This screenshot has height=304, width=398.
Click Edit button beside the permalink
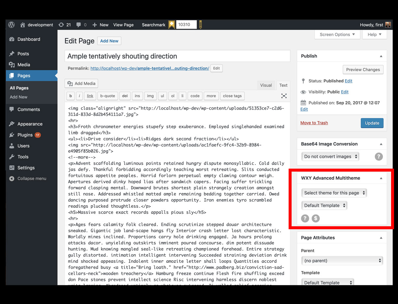[216, 68]
